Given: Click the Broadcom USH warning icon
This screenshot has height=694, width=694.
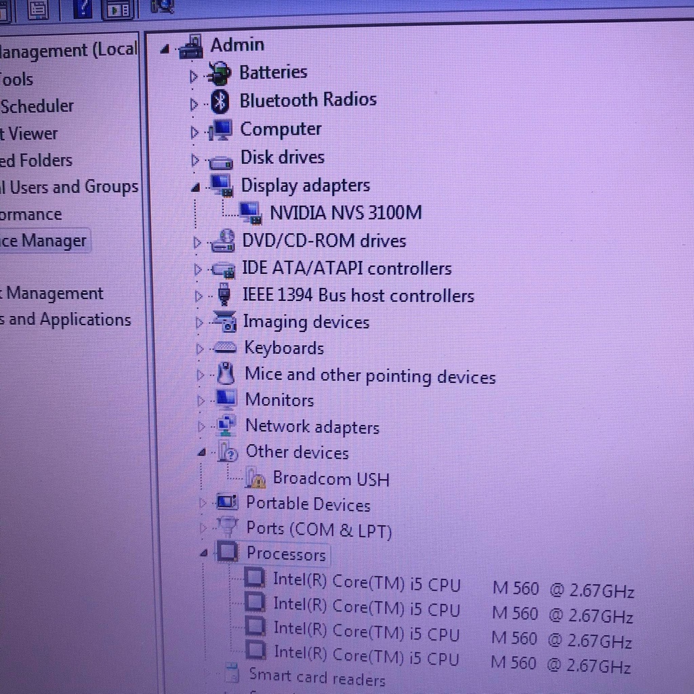Looking at the screenshot, I should click(256, 479).
